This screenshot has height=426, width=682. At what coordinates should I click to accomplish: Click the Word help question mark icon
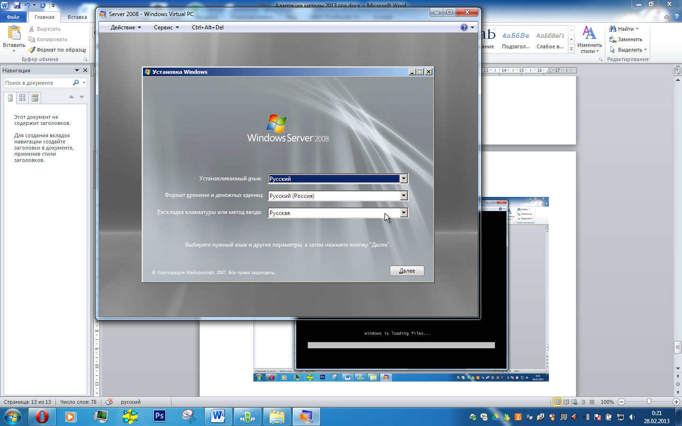[676, 17]
